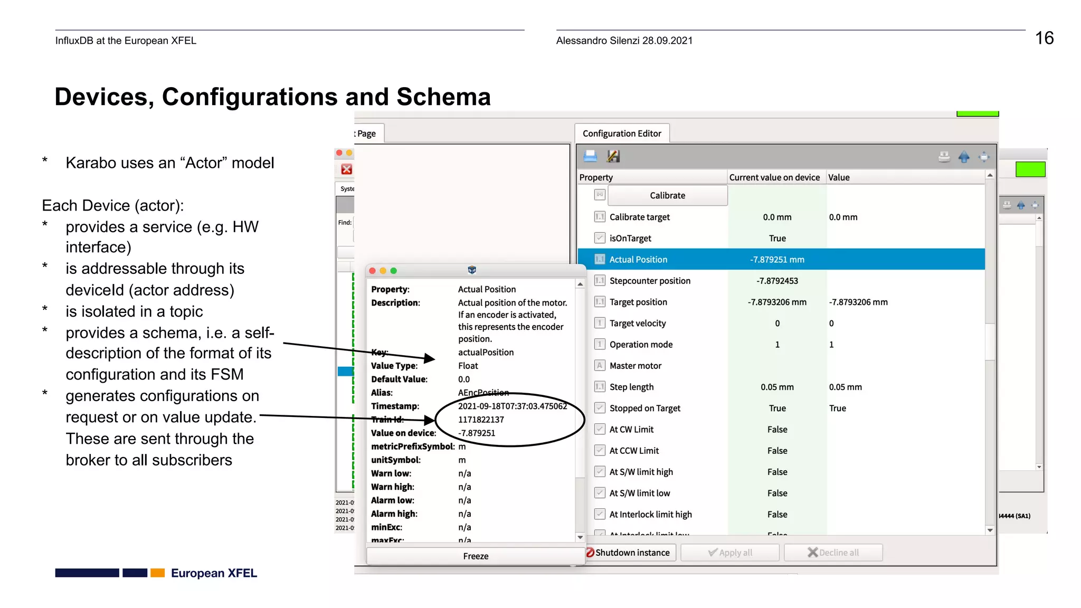Viewport: 1081px width, 608px height.
Task: Toggle the Stopped on Target checkbox icon
Action: coord(600,407)
